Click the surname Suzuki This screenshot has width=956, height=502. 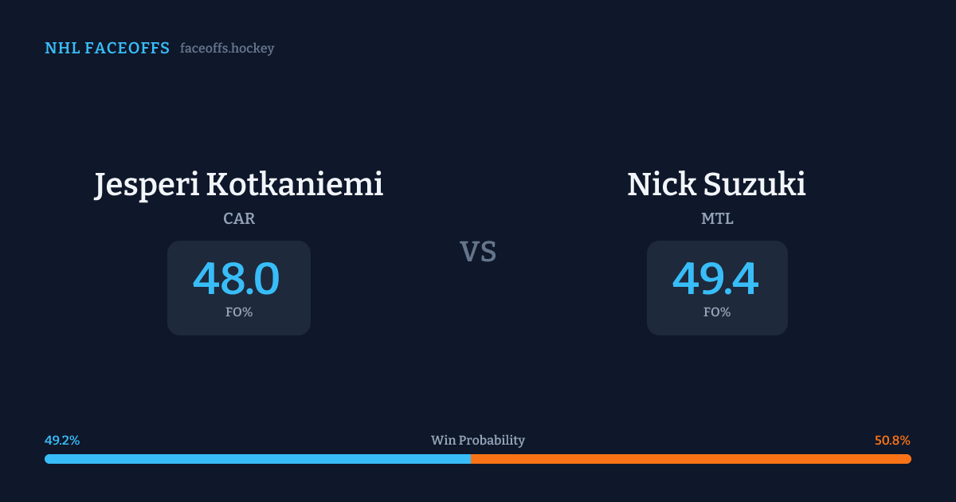point(755,184)
